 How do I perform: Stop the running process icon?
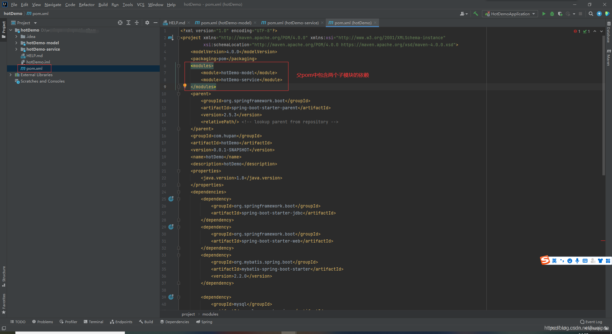tap(580, 14)
